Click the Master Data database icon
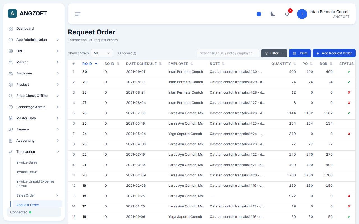Image resolution: width=359 pixels, height=224 pixels. pos(11,118)
